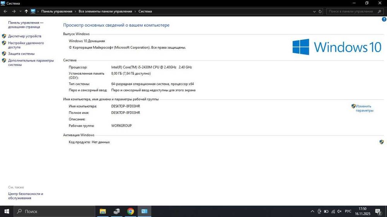Open Центр безопасности и обслуживания link
The width and height of the screenshot is (387, 217).
[26, 196]
